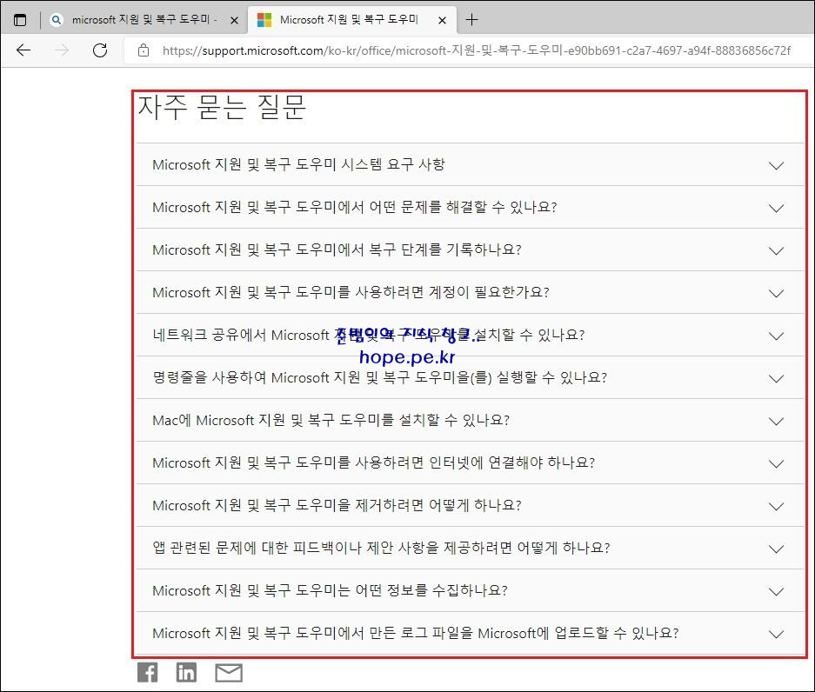The image size is (815, 692).
Task: Open '도우미를 사용하려면 인터넷에 연결해야 하나요?' text
Action: tap(445, 462)
